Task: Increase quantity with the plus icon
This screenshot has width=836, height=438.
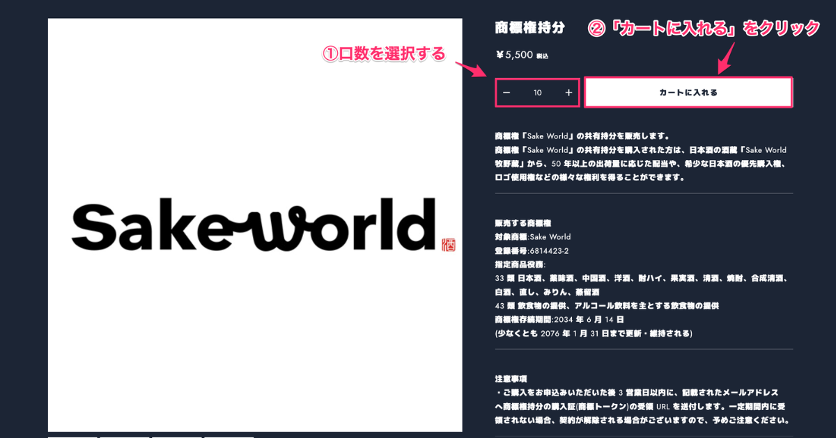Action: tap(568, 92)
